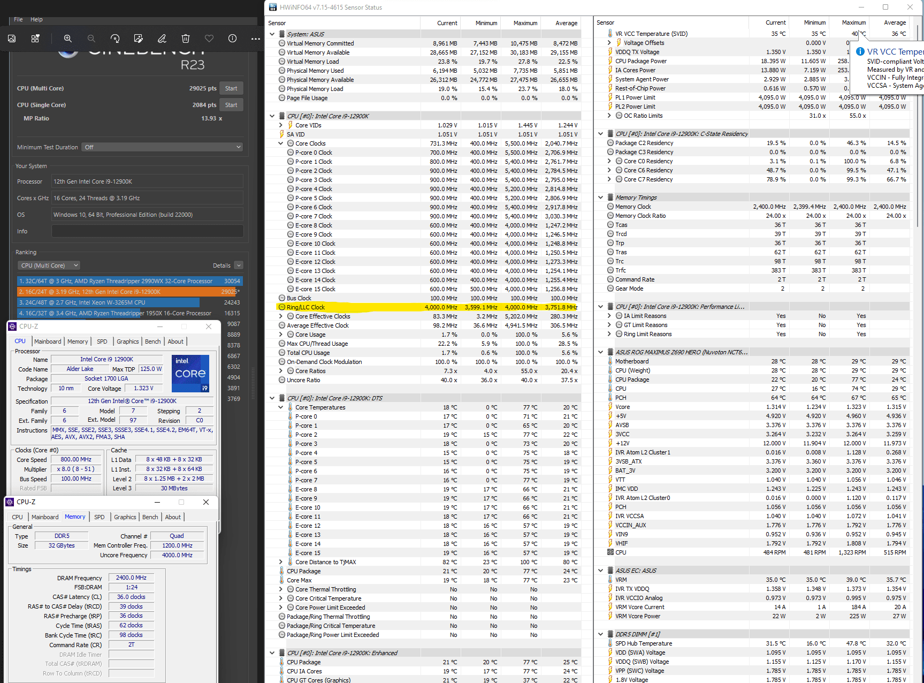Rotate the image in the photo viewer
924x683 pixels.
[x=115, y=39]
